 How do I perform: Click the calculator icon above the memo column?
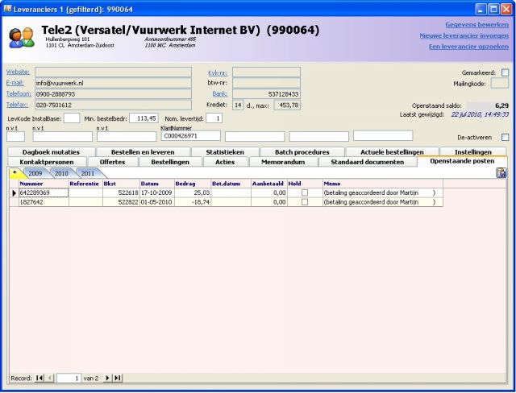tap(501, 173)
